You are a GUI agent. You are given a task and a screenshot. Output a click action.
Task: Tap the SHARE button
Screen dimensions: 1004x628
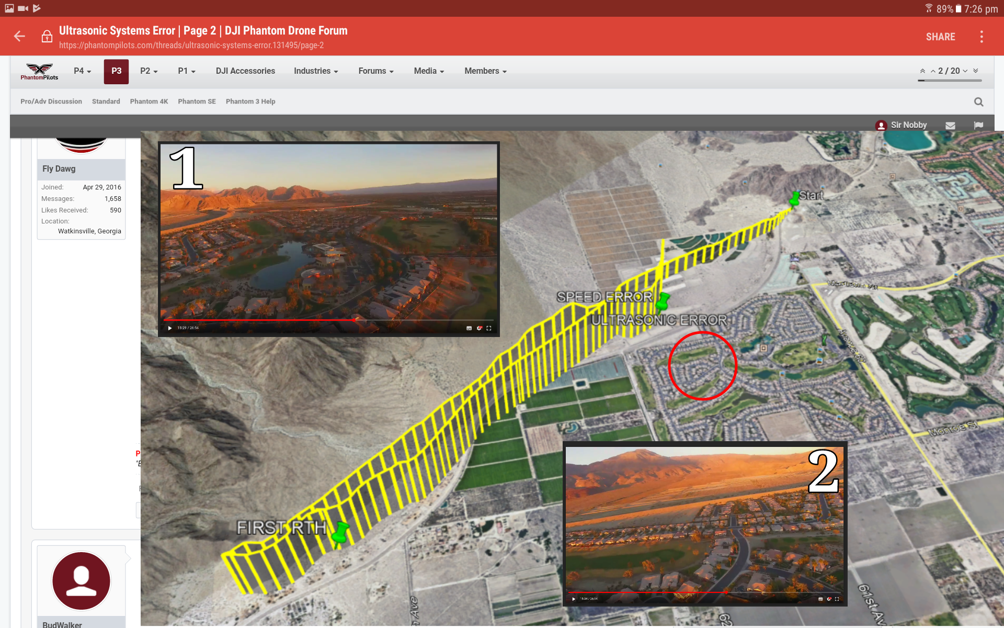click(x=940, y=37)
